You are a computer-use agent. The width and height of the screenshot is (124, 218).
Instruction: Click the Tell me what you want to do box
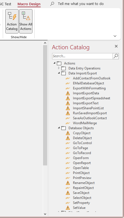point(81,4)
